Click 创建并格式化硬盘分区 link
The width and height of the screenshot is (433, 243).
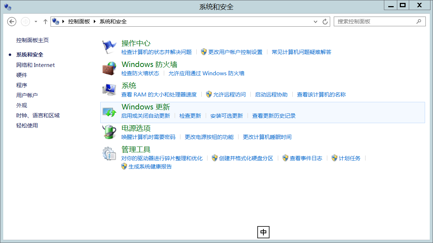[246, 158]
